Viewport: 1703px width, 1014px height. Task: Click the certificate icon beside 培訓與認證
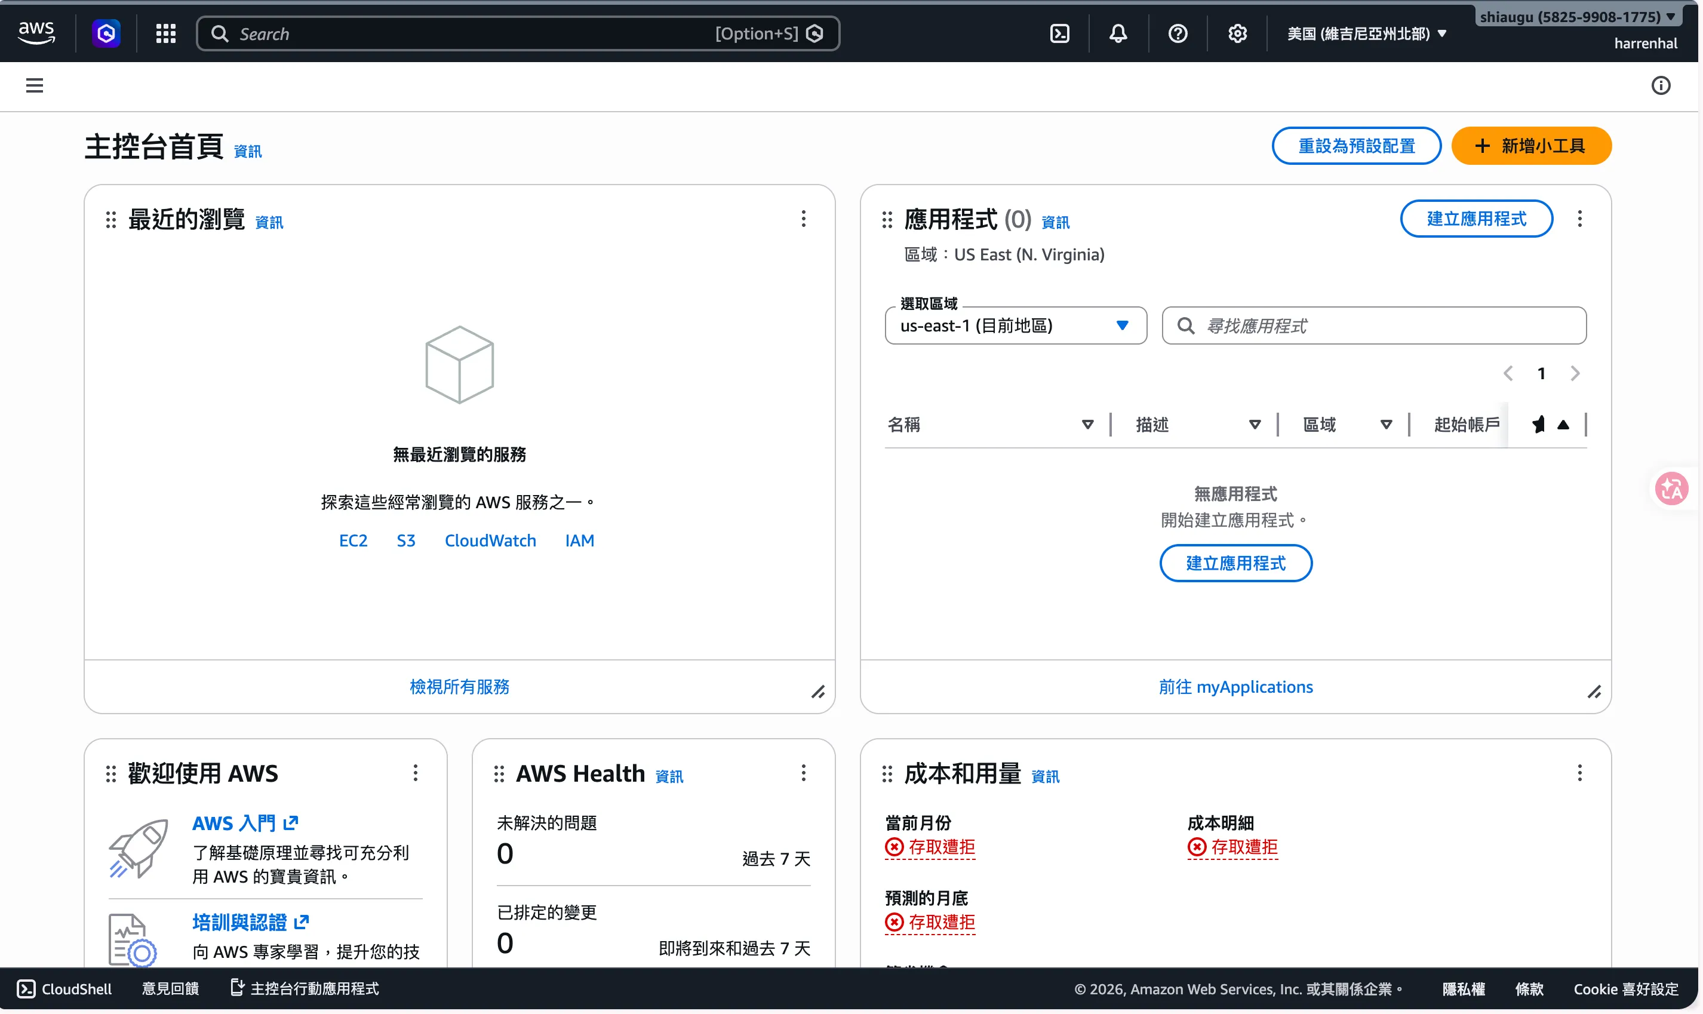pyautogui.click(x=133, y=939)
